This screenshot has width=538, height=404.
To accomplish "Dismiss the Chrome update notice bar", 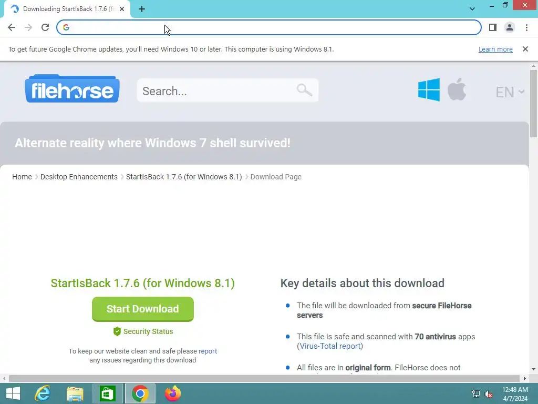I will (525, 49).
